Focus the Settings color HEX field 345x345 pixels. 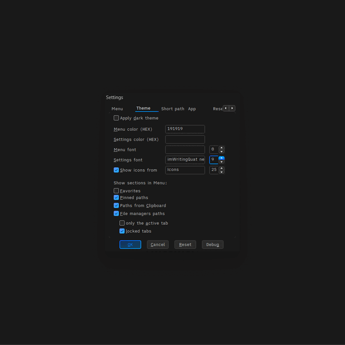click(185, 139)
